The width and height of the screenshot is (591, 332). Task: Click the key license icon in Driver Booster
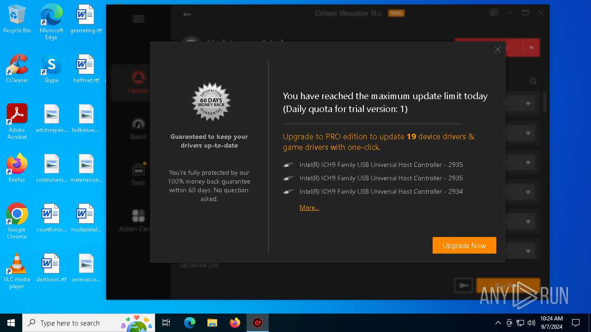pos(464,285)
